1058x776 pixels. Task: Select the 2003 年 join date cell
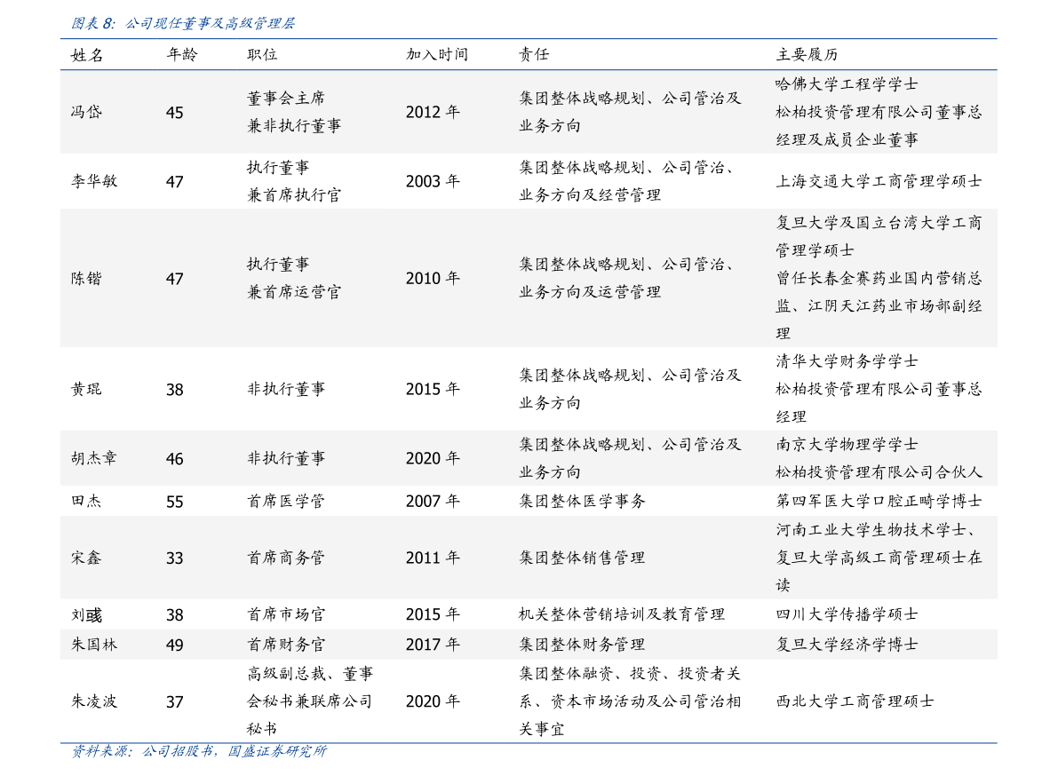point(433,181)
